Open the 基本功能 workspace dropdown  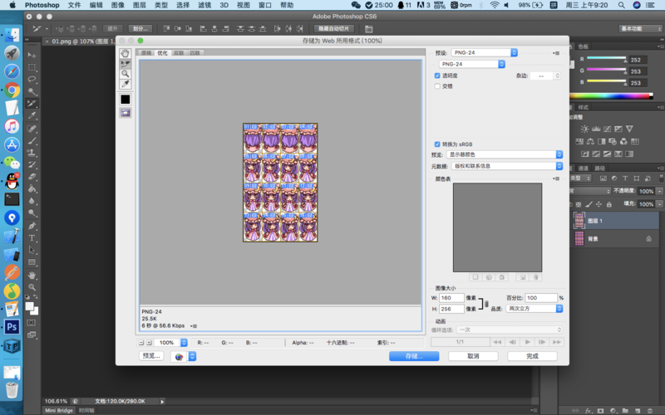[x=640, y=29]
